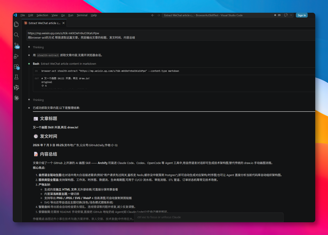Open the Claude Code sidebar icon
328x235 pixels.
tap(16, 98)
